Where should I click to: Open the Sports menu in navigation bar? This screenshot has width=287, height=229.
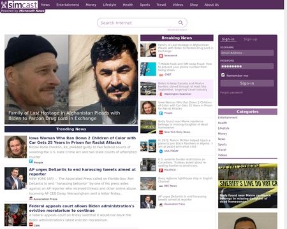[x=145, y=4]
